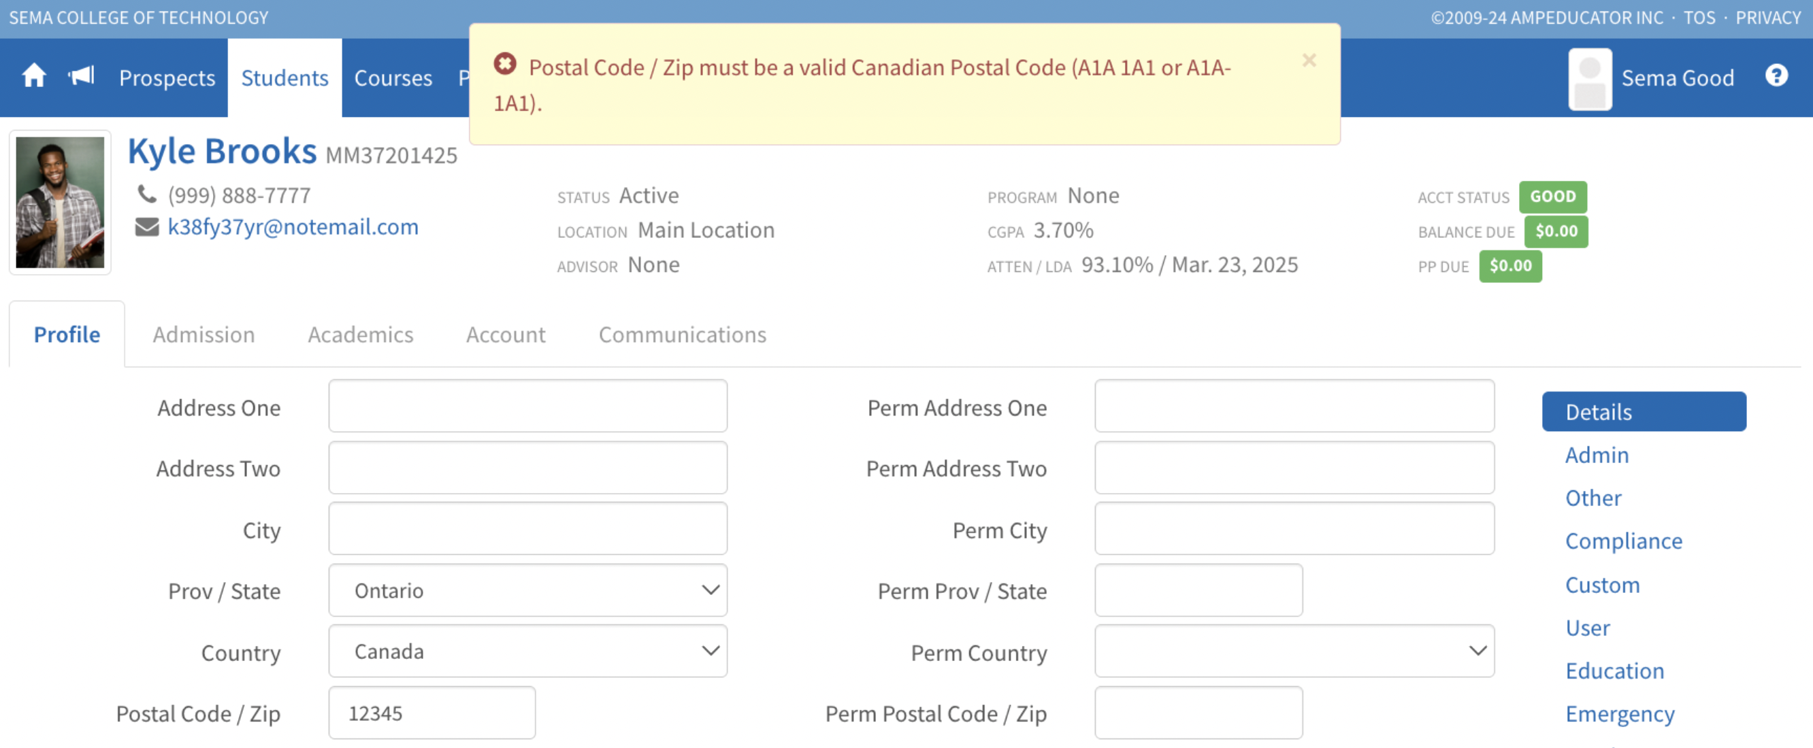Click the envelope icon beside the email
This screenshot has height=748, width=1813.
146,227
